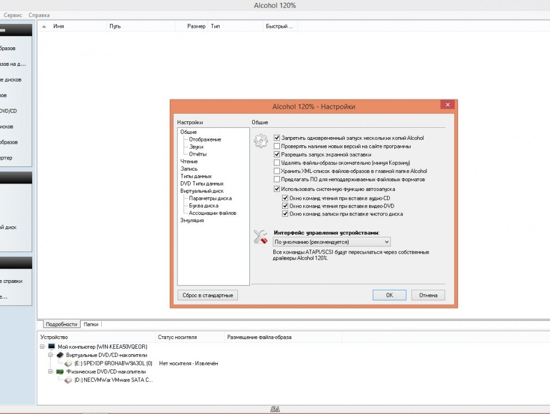Open the По умолчанию (рекомендуется) dropdown
550x414 pixels.
pyautogui.click(x=332, y=242)
